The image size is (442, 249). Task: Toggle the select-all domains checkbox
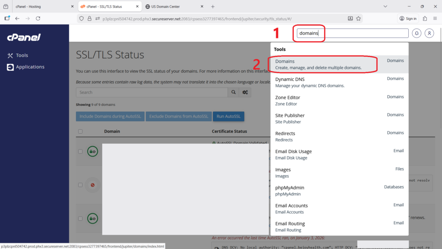[x=80, y=131]
